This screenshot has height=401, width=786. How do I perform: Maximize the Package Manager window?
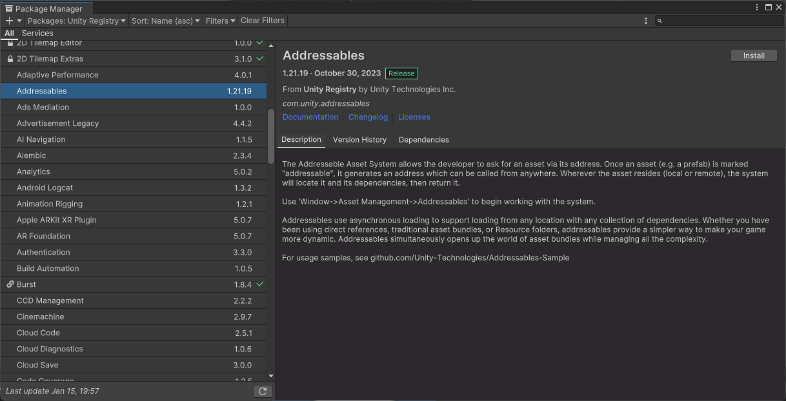pos(769,8)
